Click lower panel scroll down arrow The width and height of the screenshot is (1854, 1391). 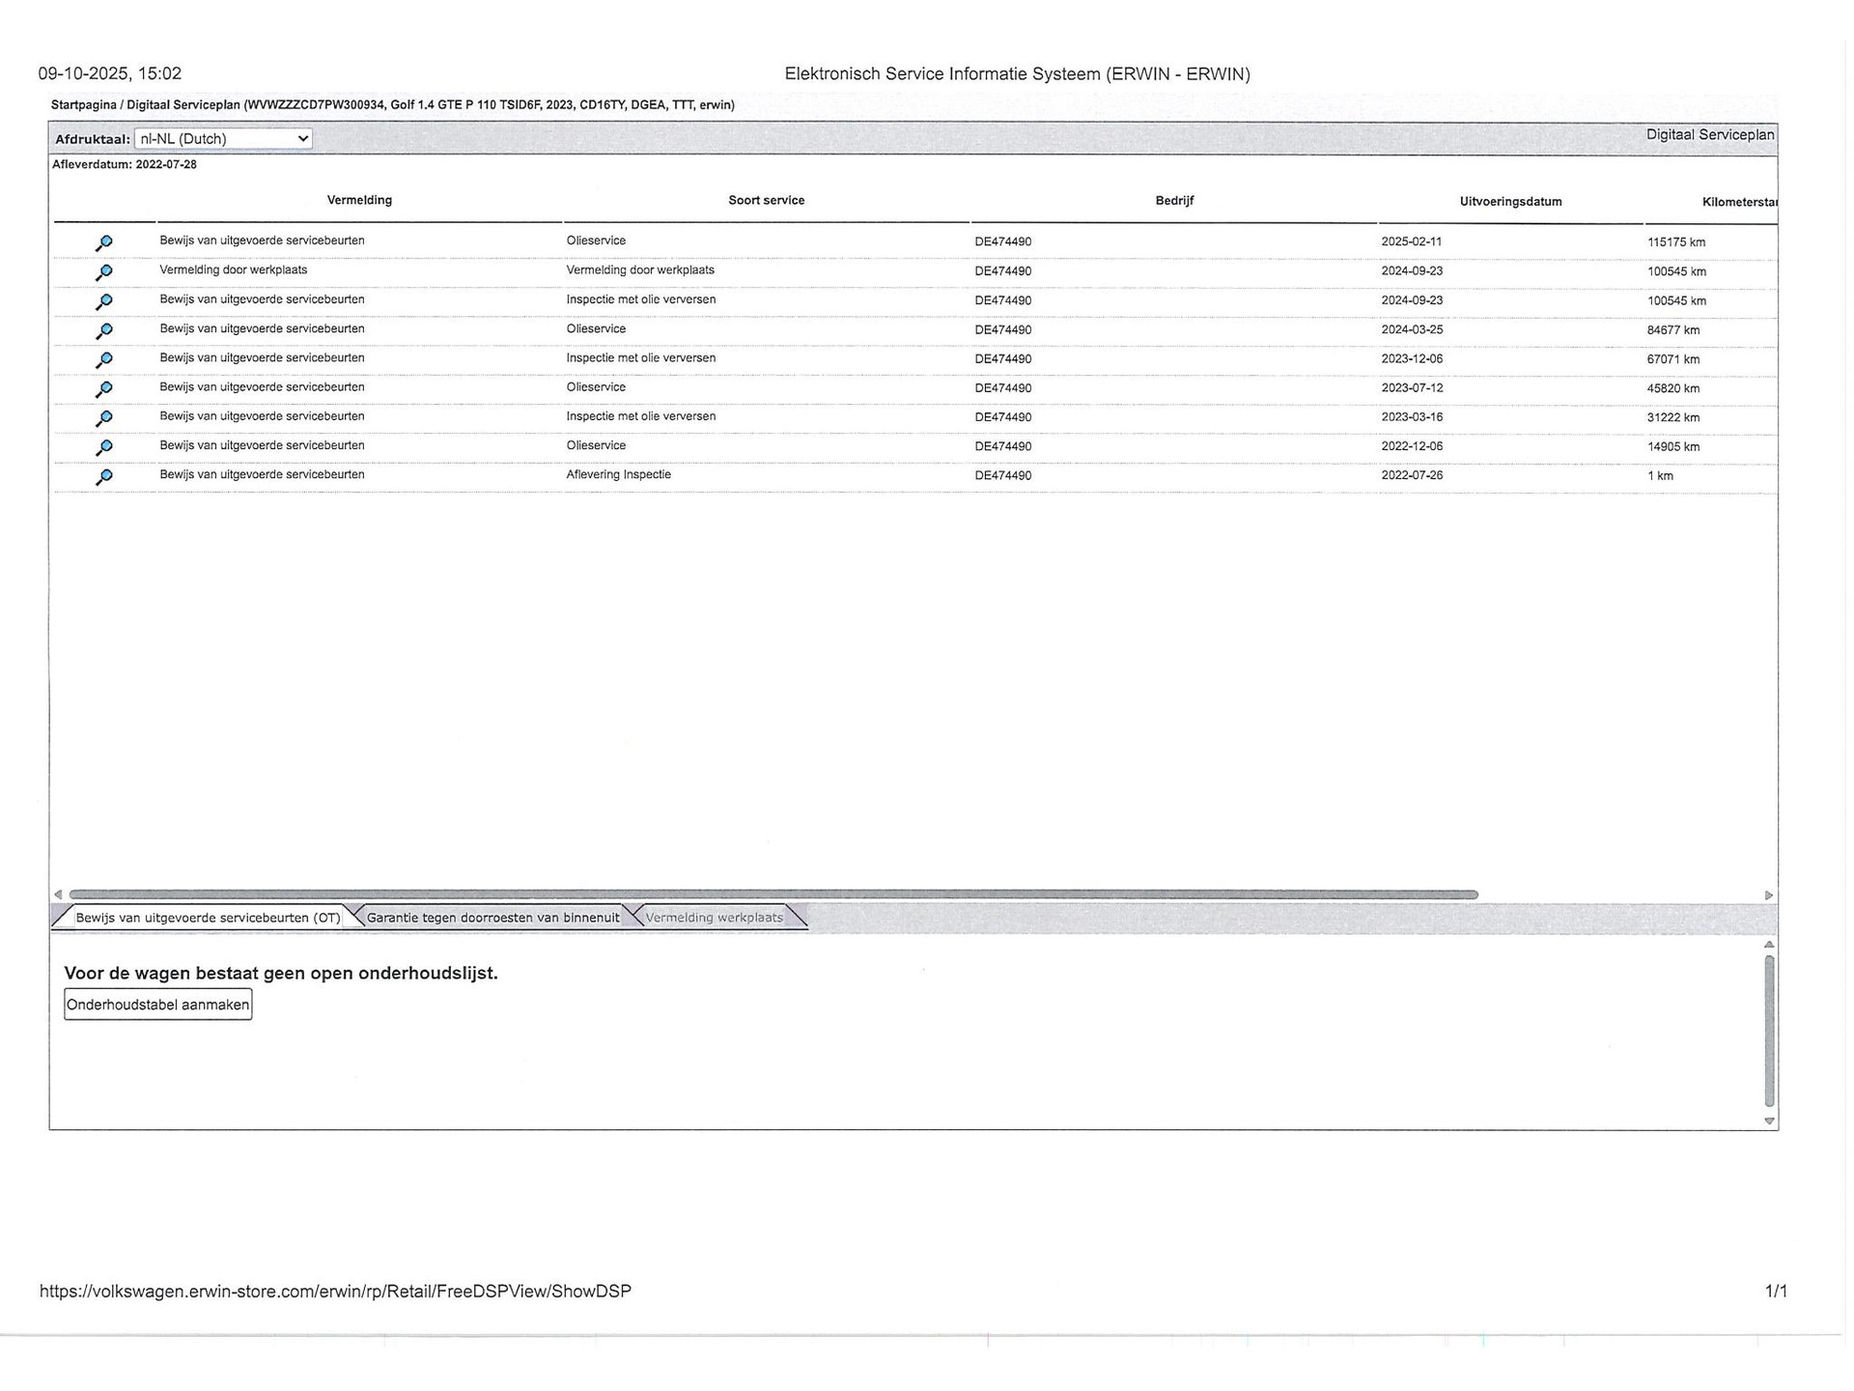click(1769, 1121)
